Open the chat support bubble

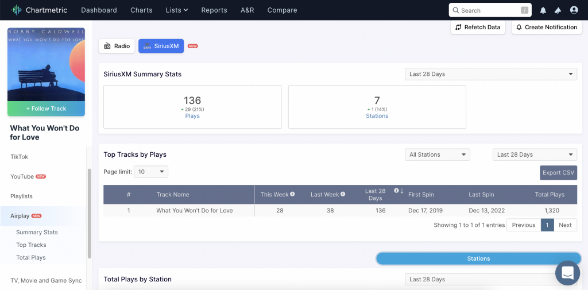tap(568, 273)
